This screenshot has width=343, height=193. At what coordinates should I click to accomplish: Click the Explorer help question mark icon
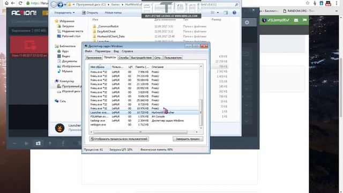[234, 13]
